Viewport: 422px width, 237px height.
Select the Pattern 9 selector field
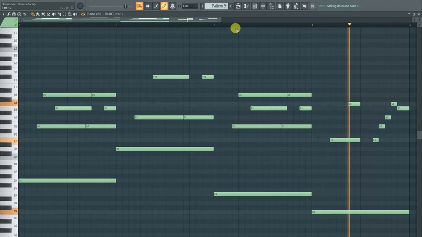click(216, 6)
